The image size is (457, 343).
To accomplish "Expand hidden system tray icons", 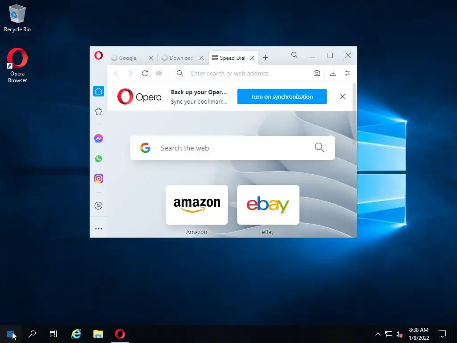I will click(378, 334).
